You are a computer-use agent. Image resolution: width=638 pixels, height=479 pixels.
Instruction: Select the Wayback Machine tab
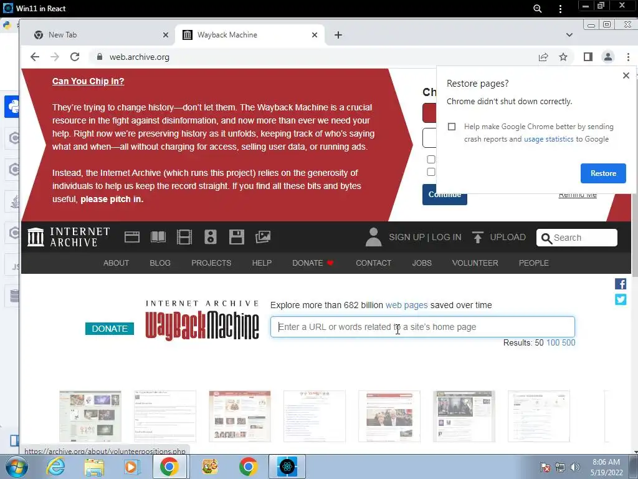coord(250,35)
